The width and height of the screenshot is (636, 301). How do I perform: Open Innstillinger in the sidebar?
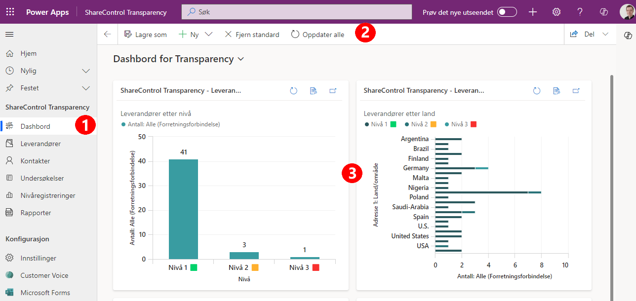[48, 258]
